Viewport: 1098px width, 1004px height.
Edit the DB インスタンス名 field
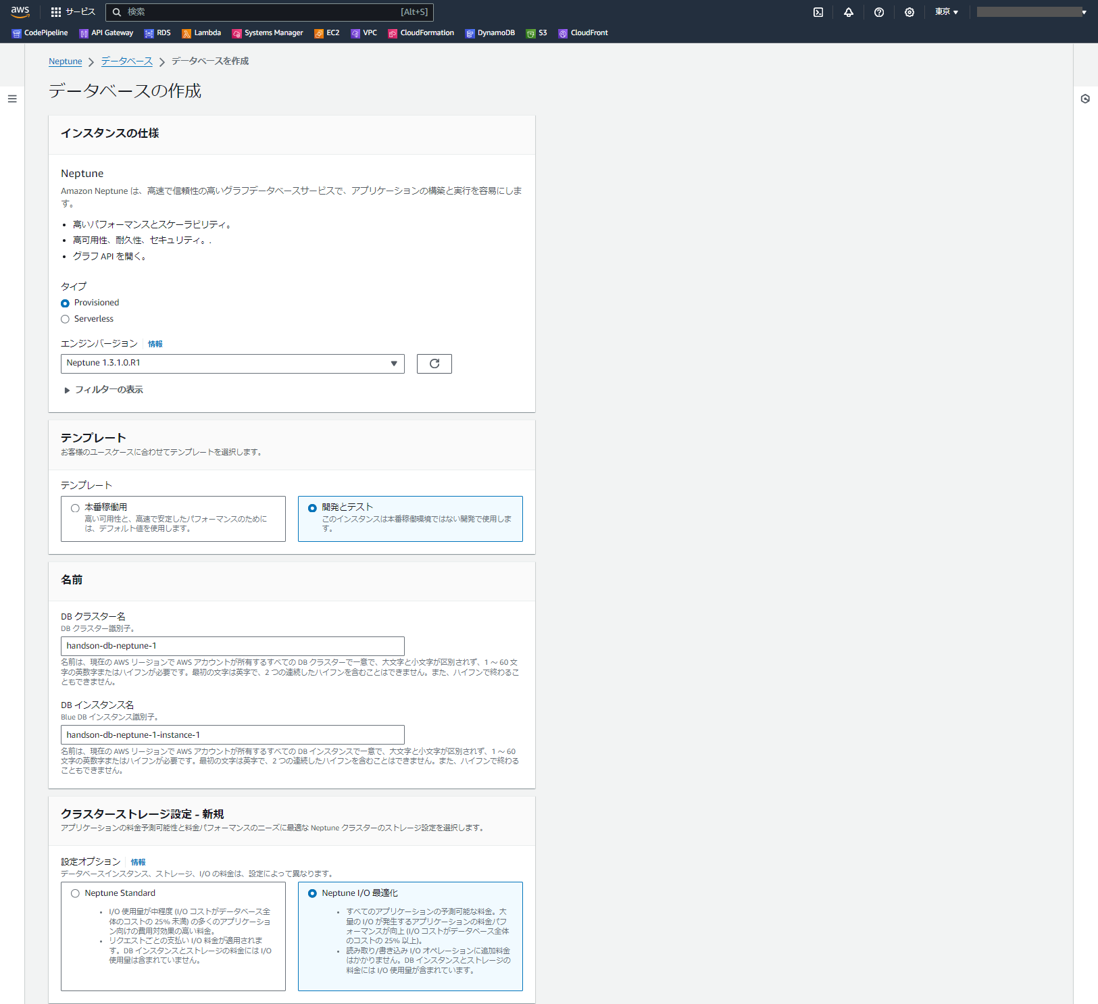[x=232, y=735]
